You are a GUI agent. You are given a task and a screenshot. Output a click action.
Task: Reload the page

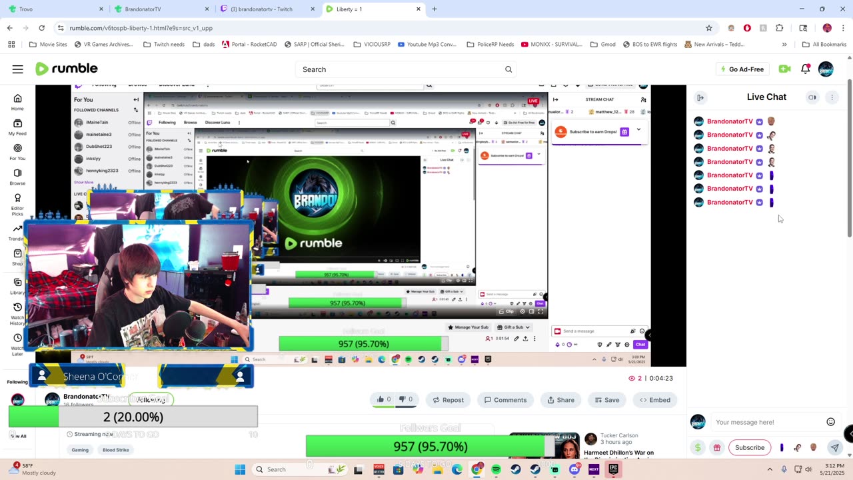click(41, 28)
